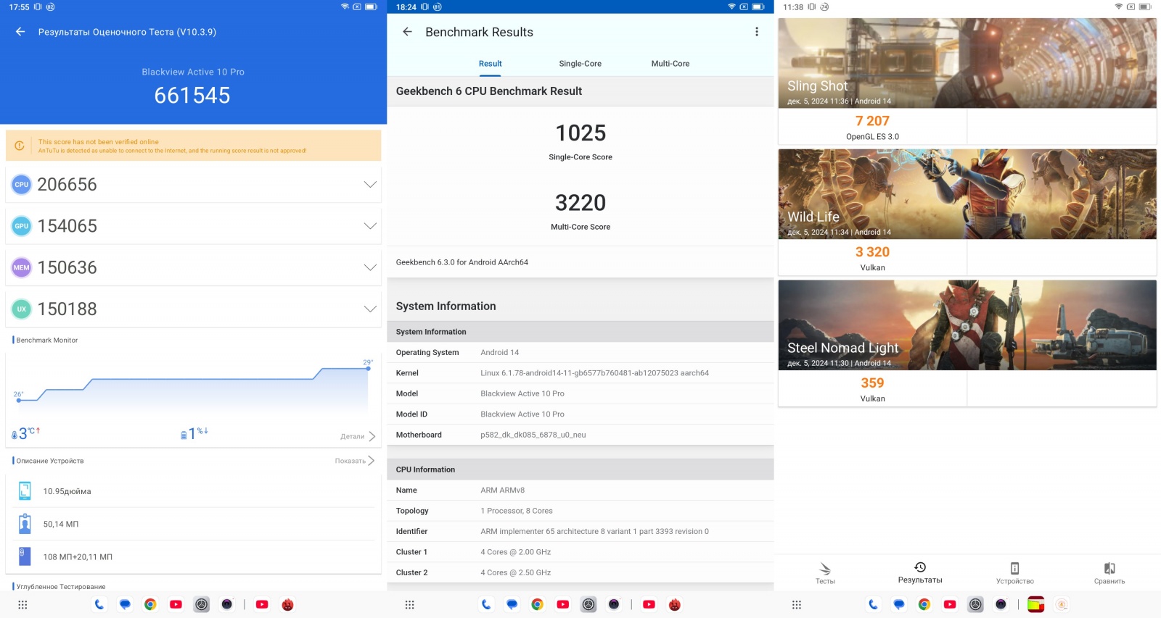Tap the back arrow in AnTuTu results

coord(20,32)
